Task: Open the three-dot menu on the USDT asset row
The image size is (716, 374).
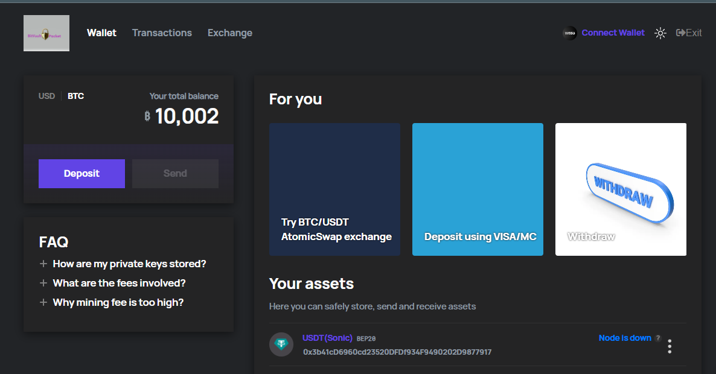Action: tap(670, 346)
